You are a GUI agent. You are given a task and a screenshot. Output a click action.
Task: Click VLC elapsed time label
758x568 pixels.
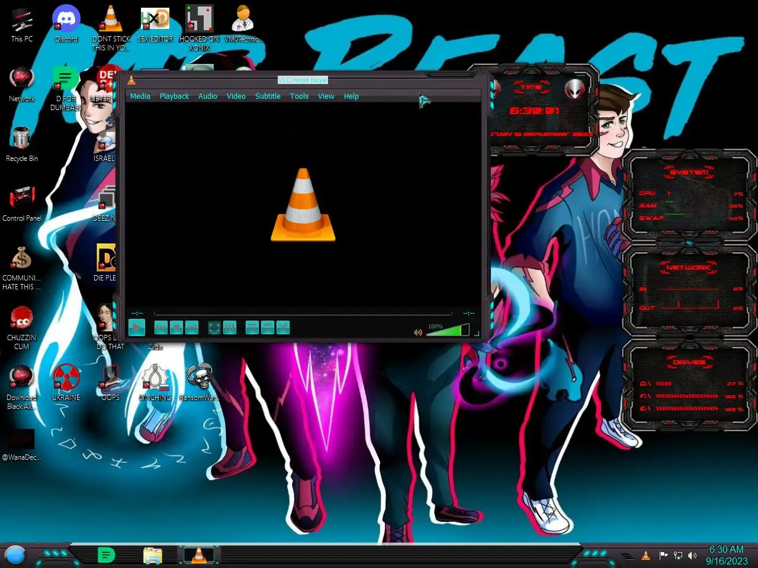coord(137,313)
